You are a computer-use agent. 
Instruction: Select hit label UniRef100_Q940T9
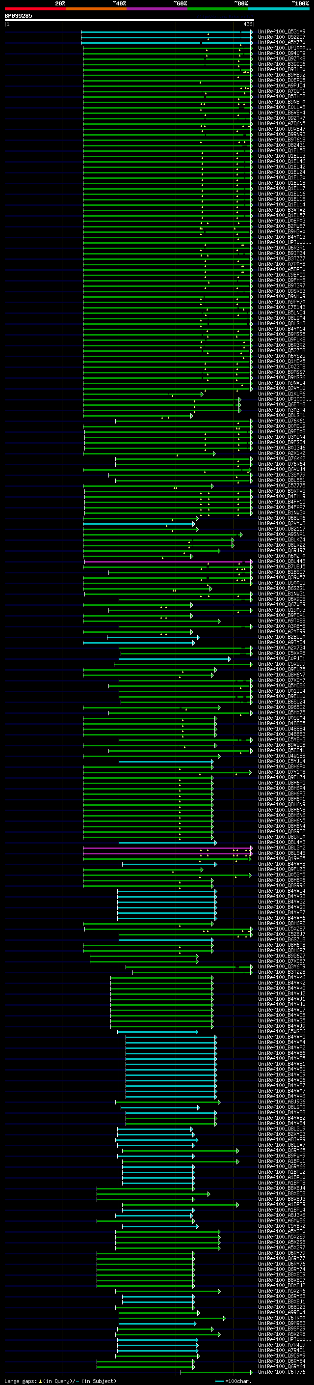tap(282, 53)
